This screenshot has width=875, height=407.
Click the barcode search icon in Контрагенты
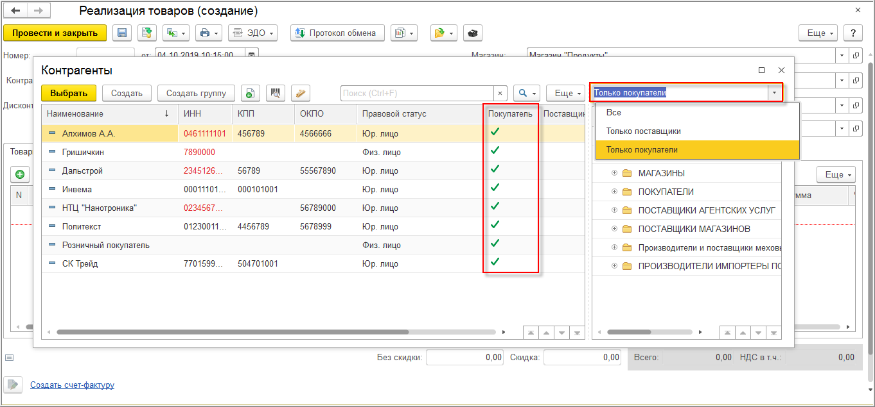click(276, 93)
